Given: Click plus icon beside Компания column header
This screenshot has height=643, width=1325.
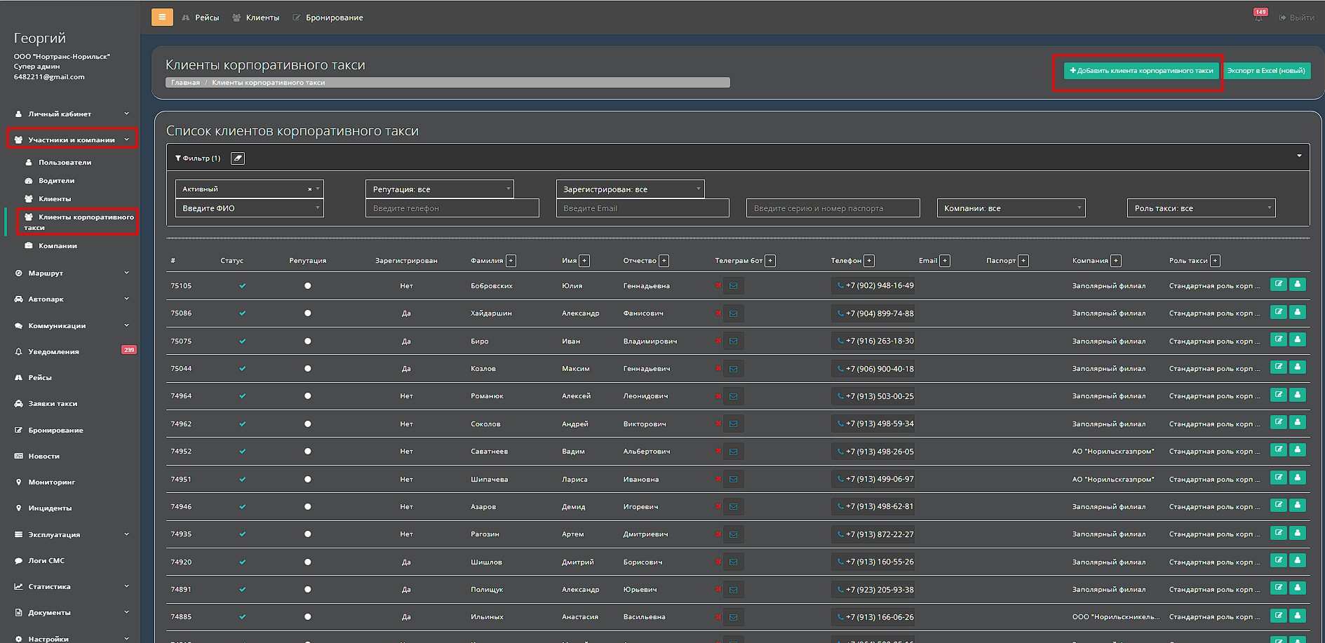Looking at the screenshot, I should tap(1116, 261).
